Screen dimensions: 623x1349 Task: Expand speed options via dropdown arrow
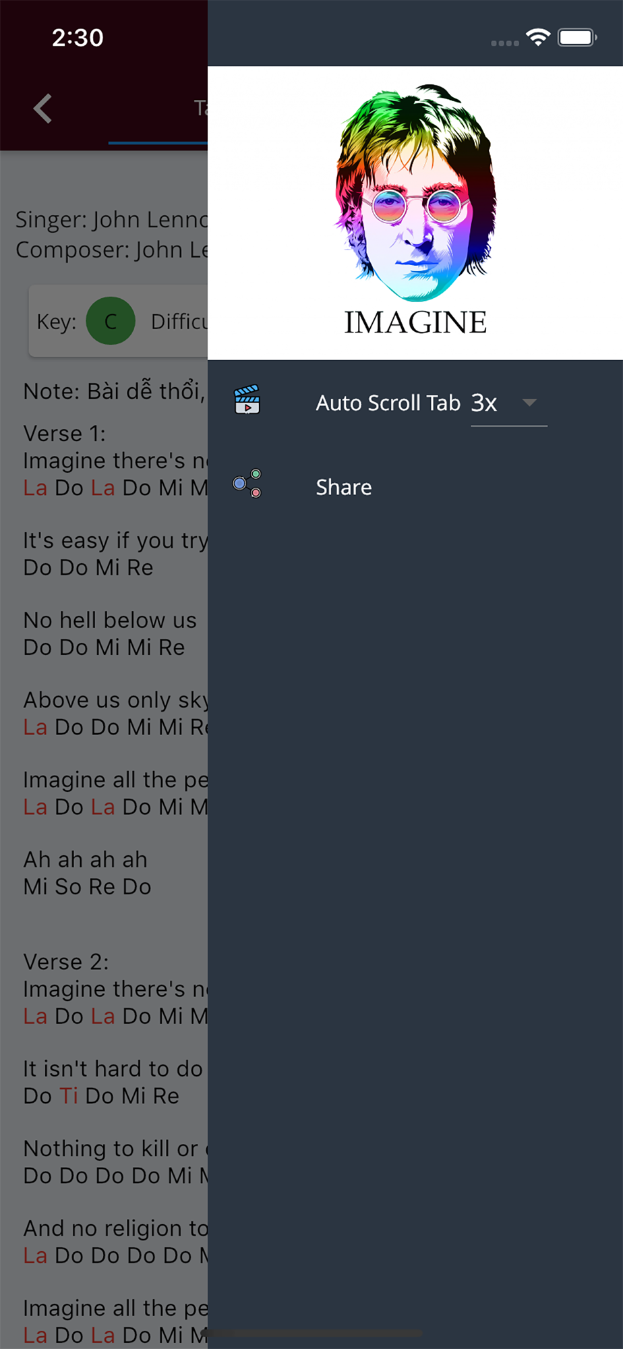[x=530, y=403]
